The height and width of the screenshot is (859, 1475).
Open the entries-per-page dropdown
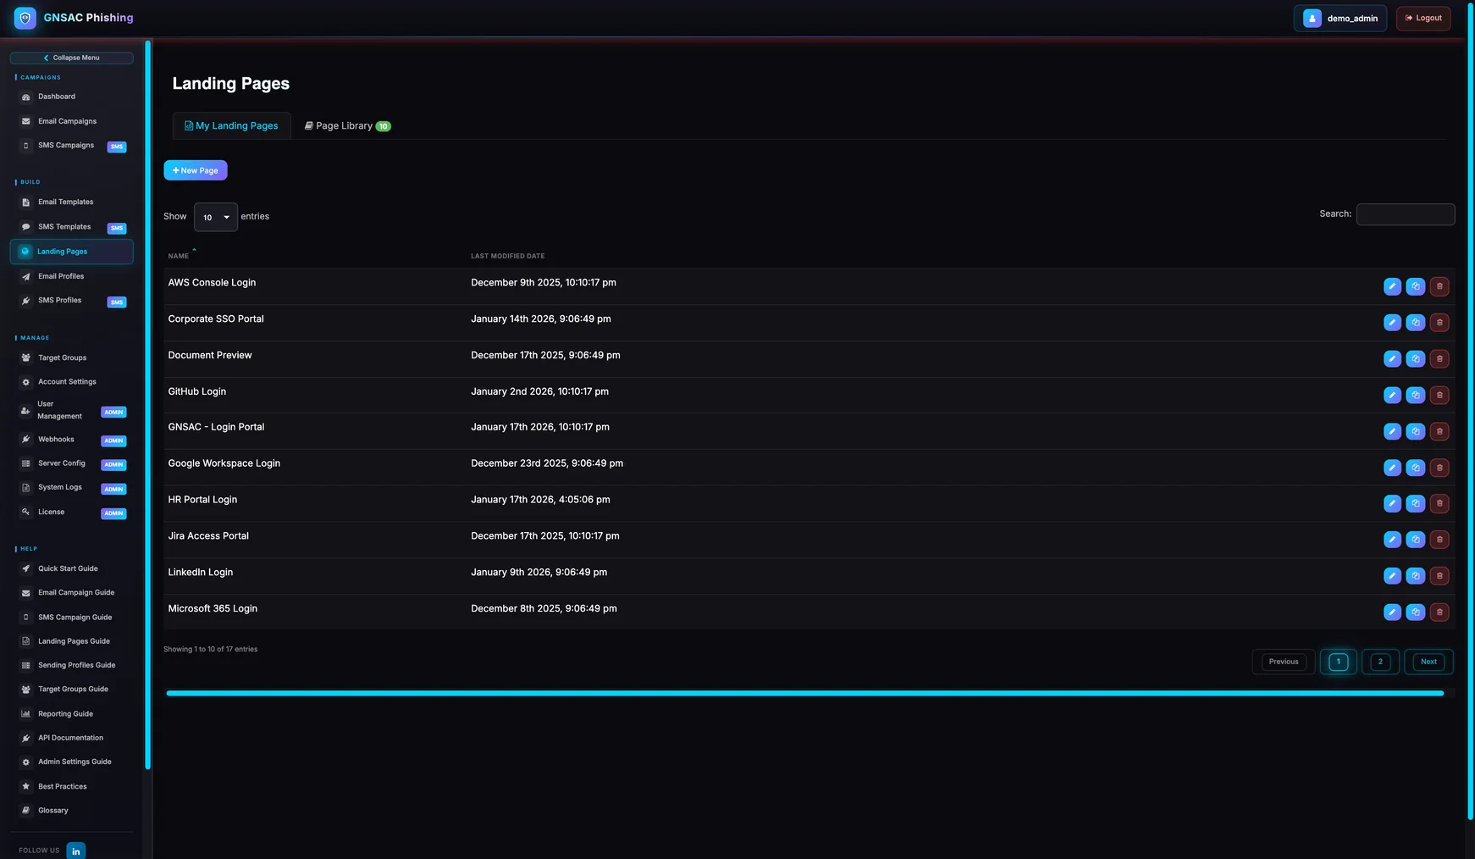point(216,217)
